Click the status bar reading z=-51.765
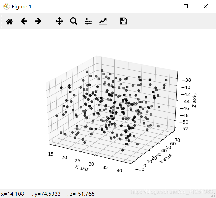 (x=82, y=194)
